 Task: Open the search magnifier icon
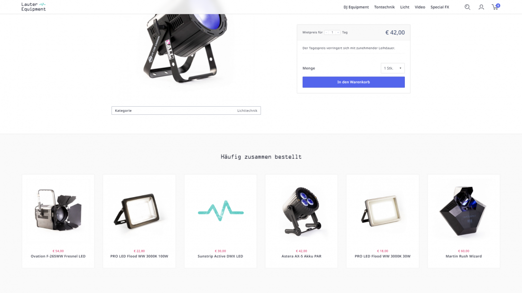pyautogui.click(x=467, y=7)
